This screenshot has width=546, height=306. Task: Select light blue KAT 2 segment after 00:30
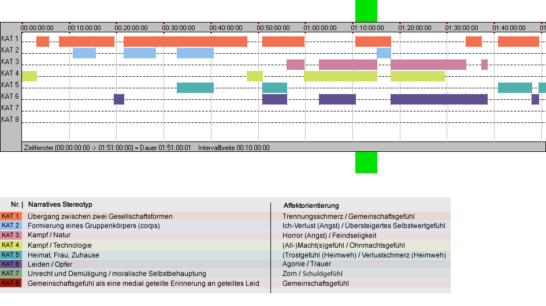pyautogui.click(x=195, y=53)
